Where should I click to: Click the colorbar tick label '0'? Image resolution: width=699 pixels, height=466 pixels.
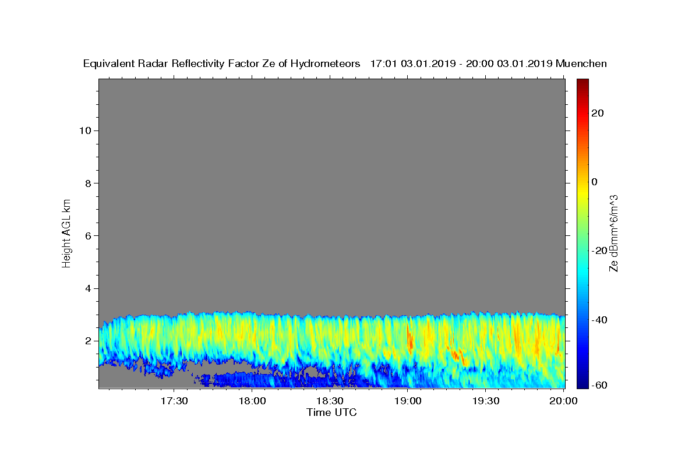[x=594, y=182]
